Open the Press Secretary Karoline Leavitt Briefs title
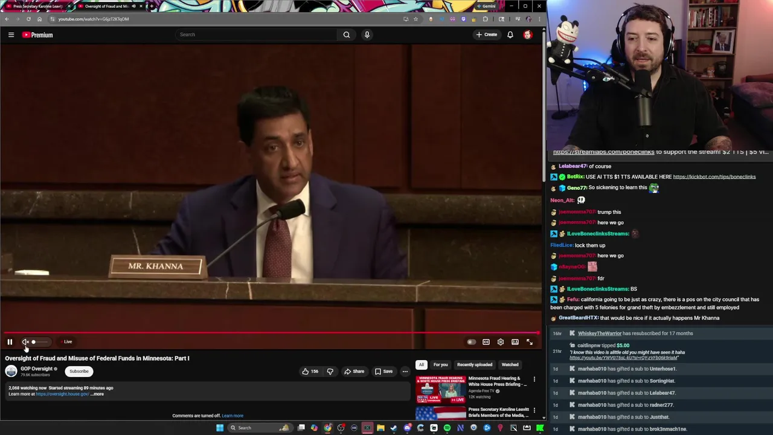Viewport: 773px width, 435px height. pos(498,412)
